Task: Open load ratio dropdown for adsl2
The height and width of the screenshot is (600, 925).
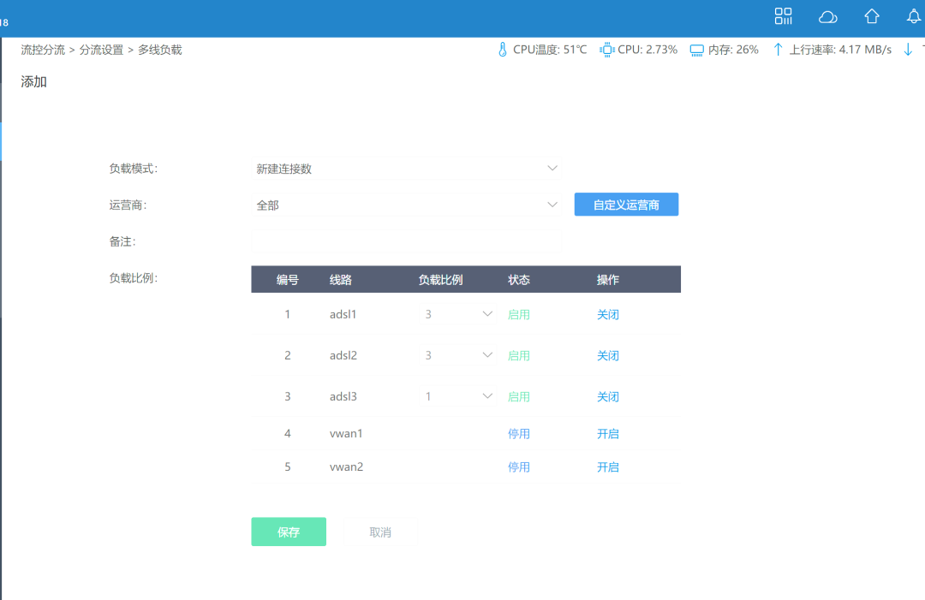Action: pyautogui.click(x=457, y=355)
